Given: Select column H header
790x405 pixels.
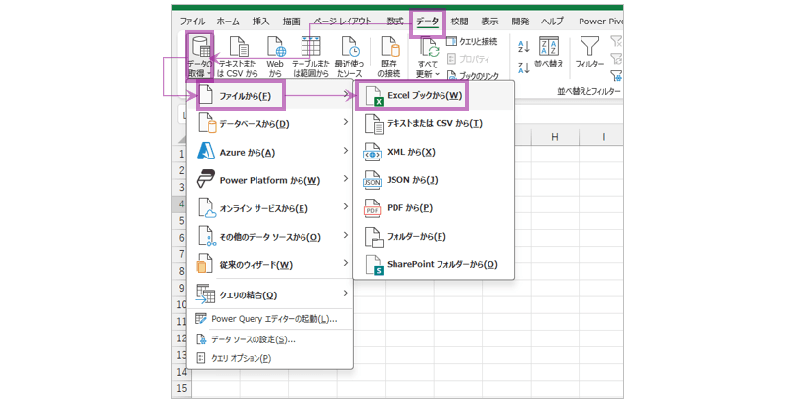Looking at the screenshot, I should pos(555,137).
